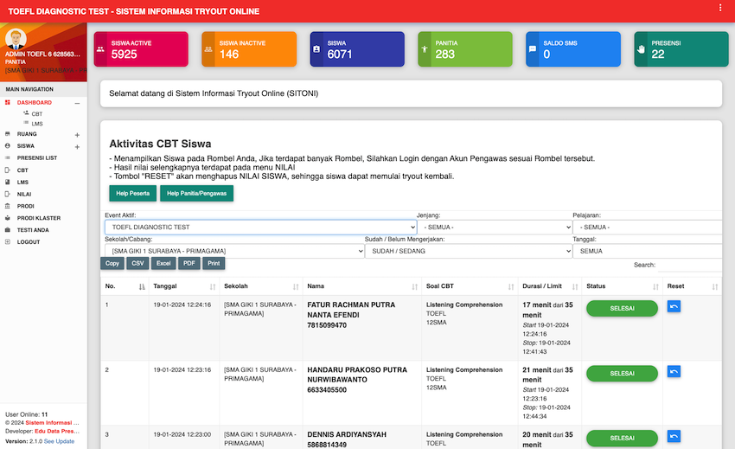Click the Presensi hand icon
Screen dimensions: 735x449
[x=641, y=49]
